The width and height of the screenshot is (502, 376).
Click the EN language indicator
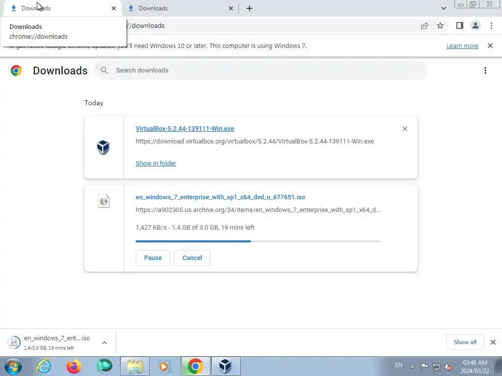(399, 365)
